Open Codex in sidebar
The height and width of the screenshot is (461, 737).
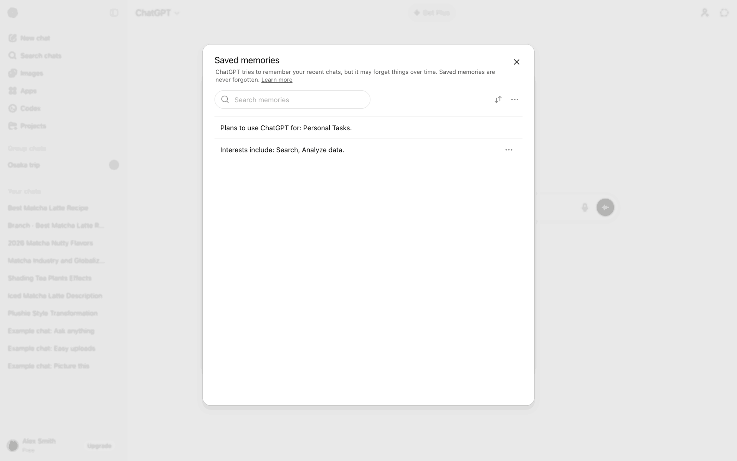63,108
